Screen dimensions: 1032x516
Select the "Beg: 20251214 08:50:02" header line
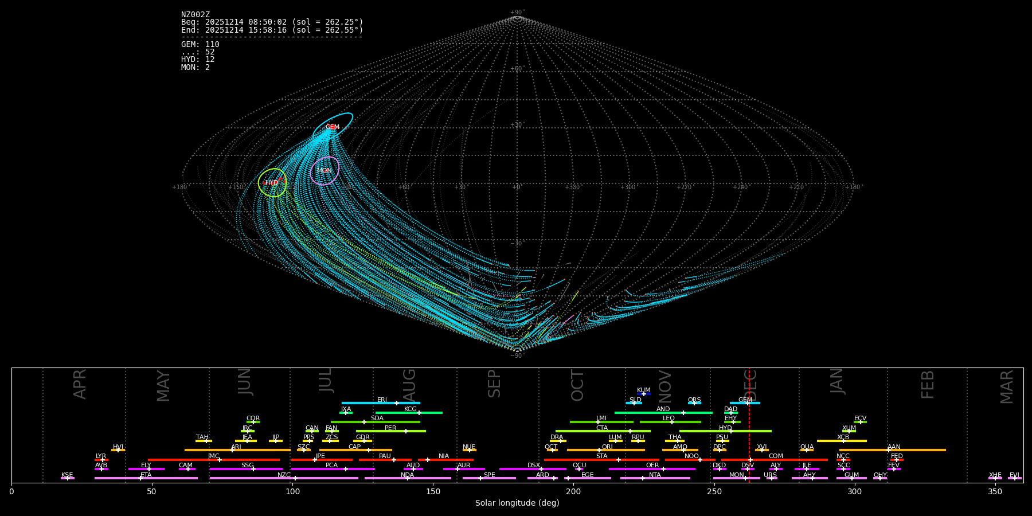(272, 22)
